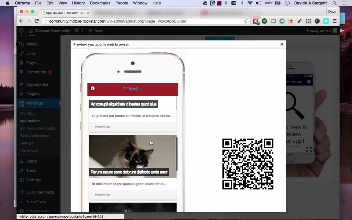
Task: Tap the info icon in app header
Action: pyautogui.click(x=93, y=88)
